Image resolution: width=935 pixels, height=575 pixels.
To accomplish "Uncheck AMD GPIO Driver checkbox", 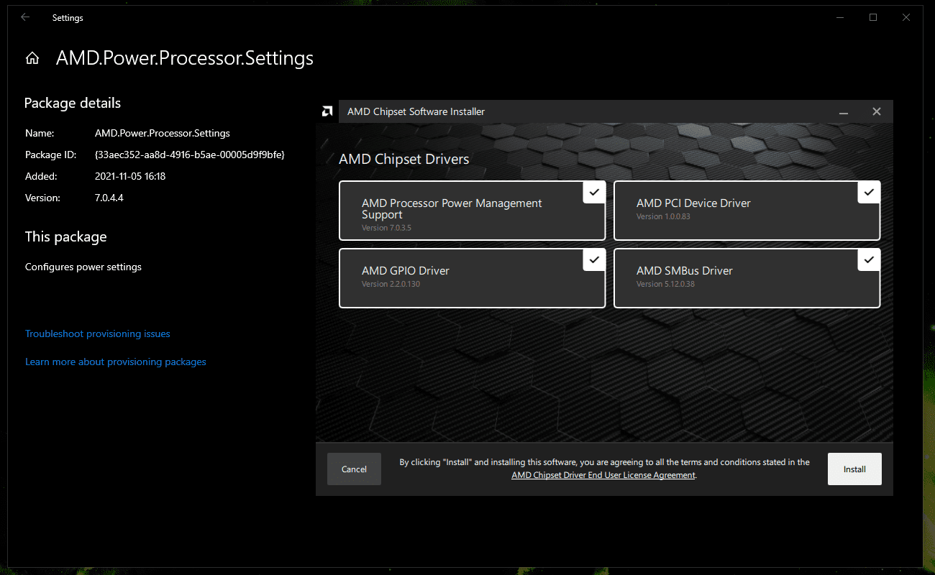I will [x=594, y=259].
